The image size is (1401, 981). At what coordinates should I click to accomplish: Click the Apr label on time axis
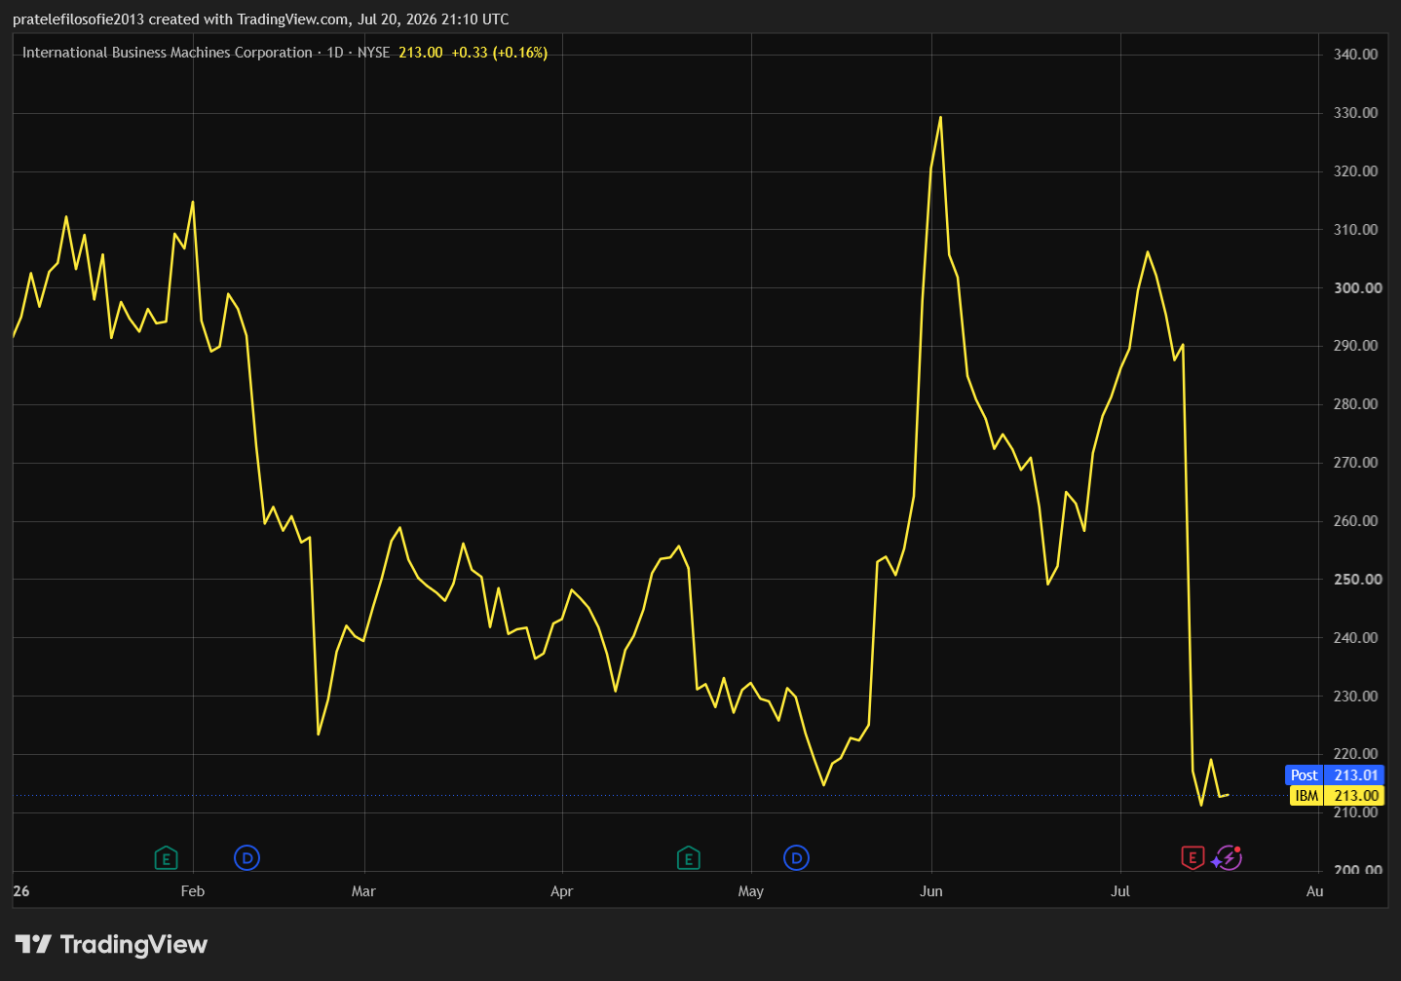(562, 891)
